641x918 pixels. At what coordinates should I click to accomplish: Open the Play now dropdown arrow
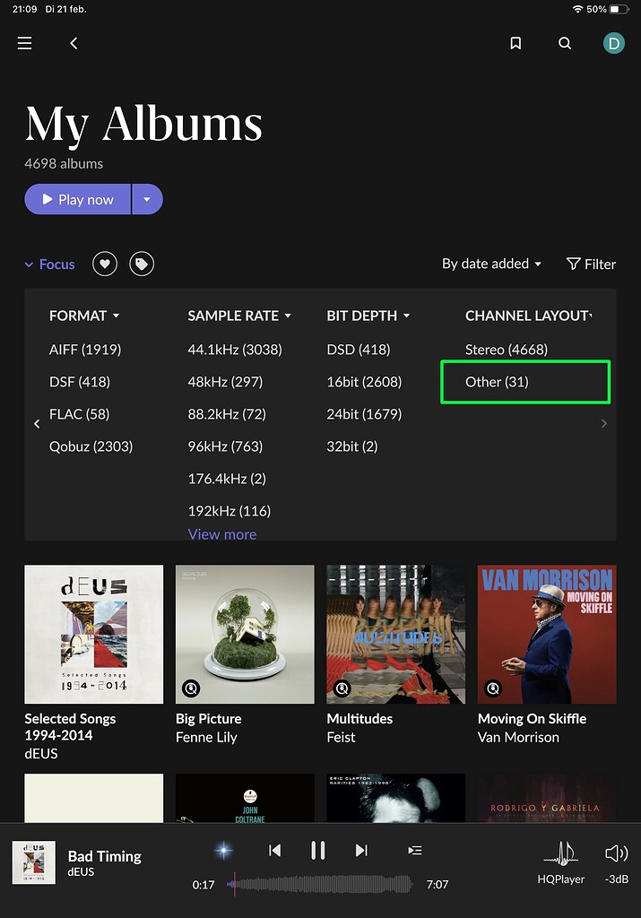pos(147,199)
